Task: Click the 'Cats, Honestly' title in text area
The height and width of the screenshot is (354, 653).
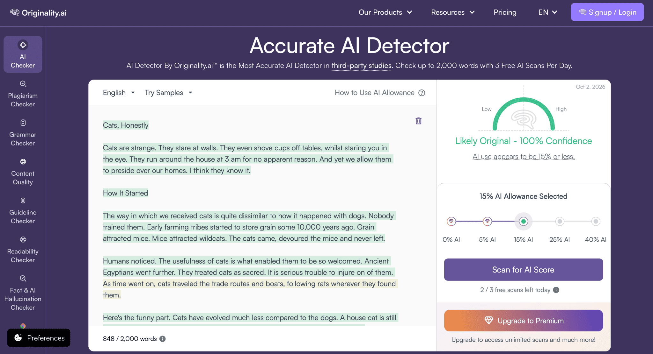Action: (126, 125)
